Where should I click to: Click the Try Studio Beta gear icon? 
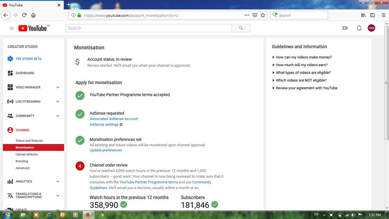[x=10, y=59]
